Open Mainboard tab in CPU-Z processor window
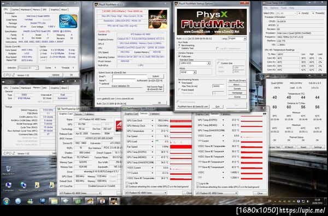Viewport: 328px width, 216px height. 26,10
